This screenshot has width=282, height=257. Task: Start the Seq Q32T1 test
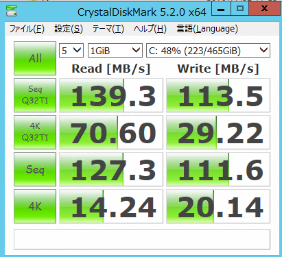click(x=35, y=95)
